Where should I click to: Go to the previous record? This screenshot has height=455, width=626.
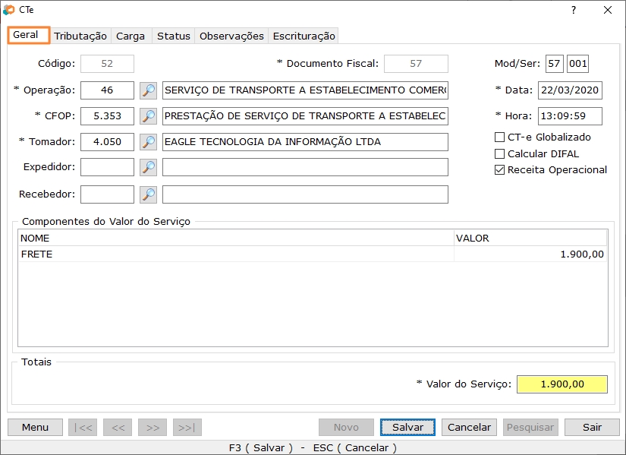(118, 427)
